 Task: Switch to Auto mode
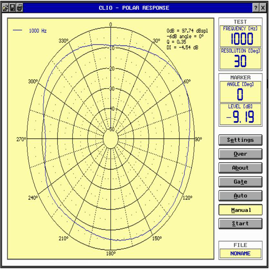(240, 196)
